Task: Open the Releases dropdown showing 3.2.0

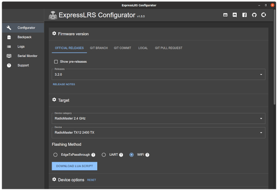Action: 158,74
